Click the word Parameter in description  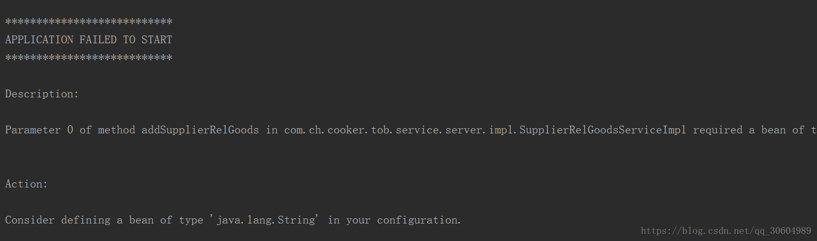point(33,130)
